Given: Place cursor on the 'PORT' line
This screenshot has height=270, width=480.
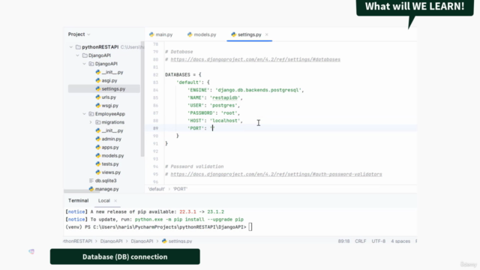Looking at the screenshot, I should 201,128.
